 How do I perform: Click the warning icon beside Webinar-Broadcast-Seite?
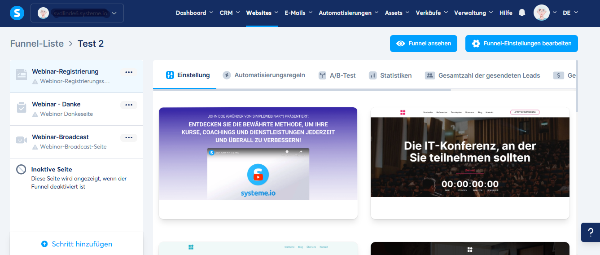pyautogui.click(x=35, y=147)
